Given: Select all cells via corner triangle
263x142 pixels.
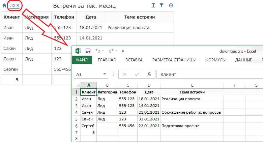Looking at the screenshot, I should pyautogui.click(x=77, y=85).
